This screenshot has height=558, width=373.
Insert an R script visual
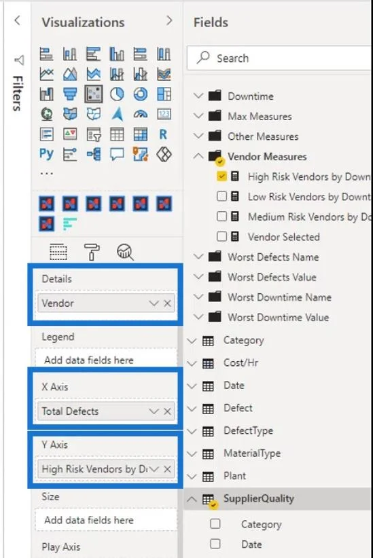(x=163, y=134)
